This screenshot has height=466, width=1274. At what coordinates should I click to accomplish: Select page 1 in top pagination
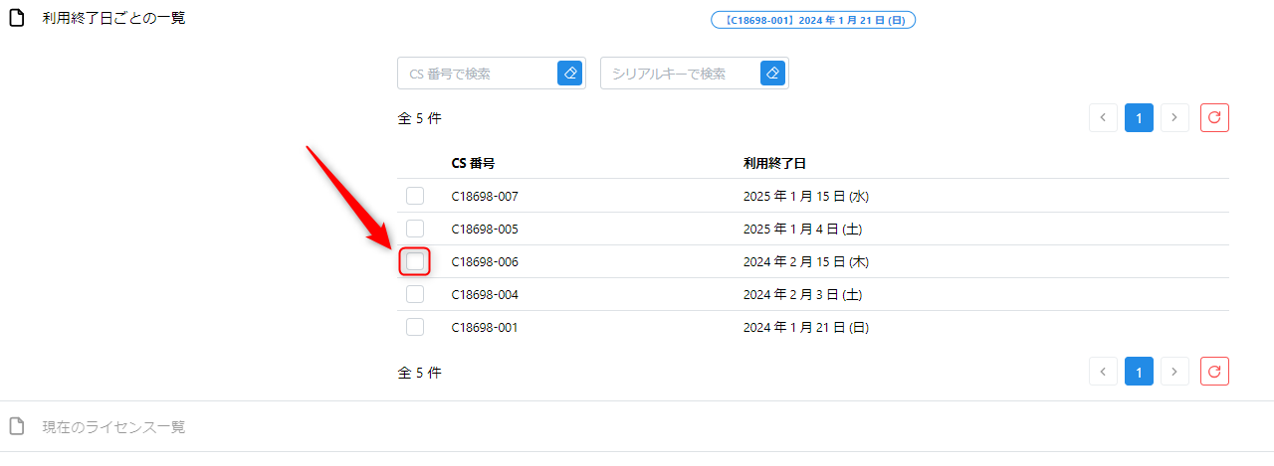pyautogui.click(x=1139, y=117)
